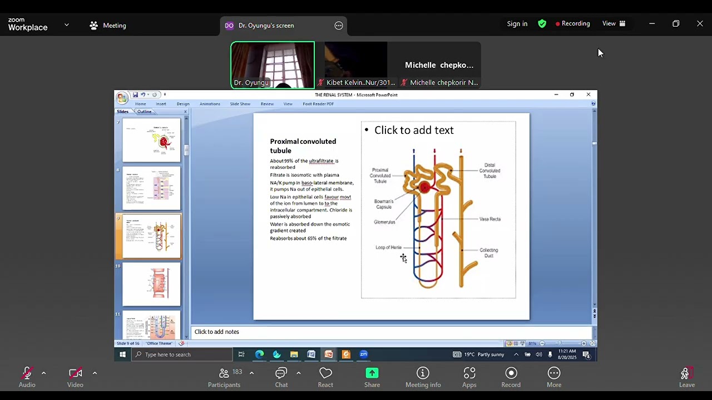Screen dimensions: 712x400
Task: Switch to Slide Sorter view in status bar
Action: [516, 343]
